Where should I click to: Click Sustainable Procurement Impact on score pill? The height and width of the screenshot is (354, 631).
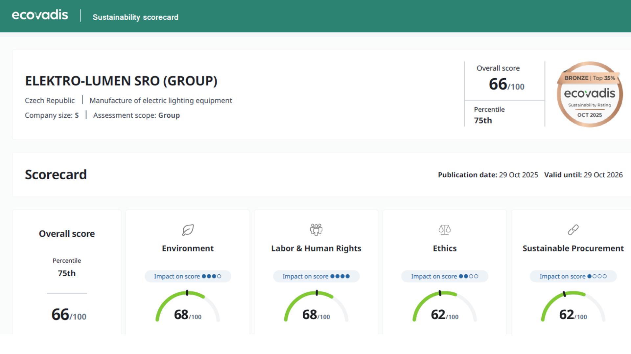point(573,276)
